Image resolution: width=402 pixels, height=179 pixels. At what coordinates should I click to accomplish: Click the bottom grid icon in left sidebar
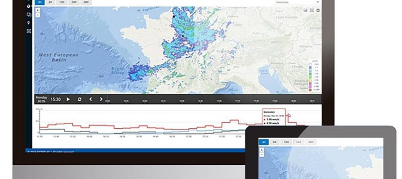pyautogui.click(x=29, y=31)
